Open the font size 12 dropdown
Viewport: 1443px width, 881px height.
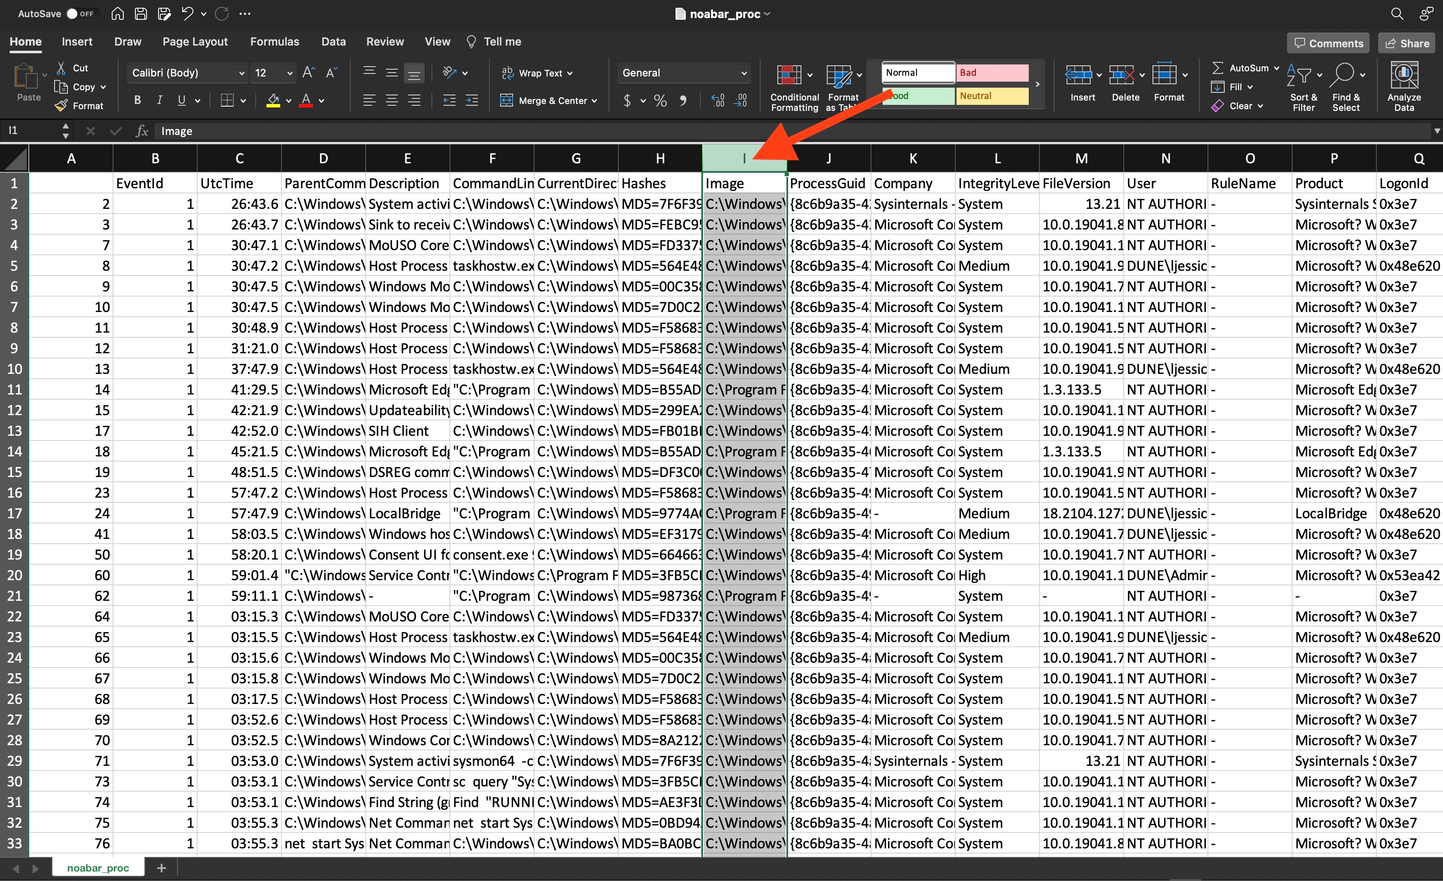[289, 73]
